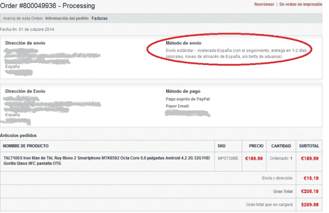The width and height of the screenshot is (329, 213).
Task: Select the Fecha fin date text
Action: [x=27, y=29]
